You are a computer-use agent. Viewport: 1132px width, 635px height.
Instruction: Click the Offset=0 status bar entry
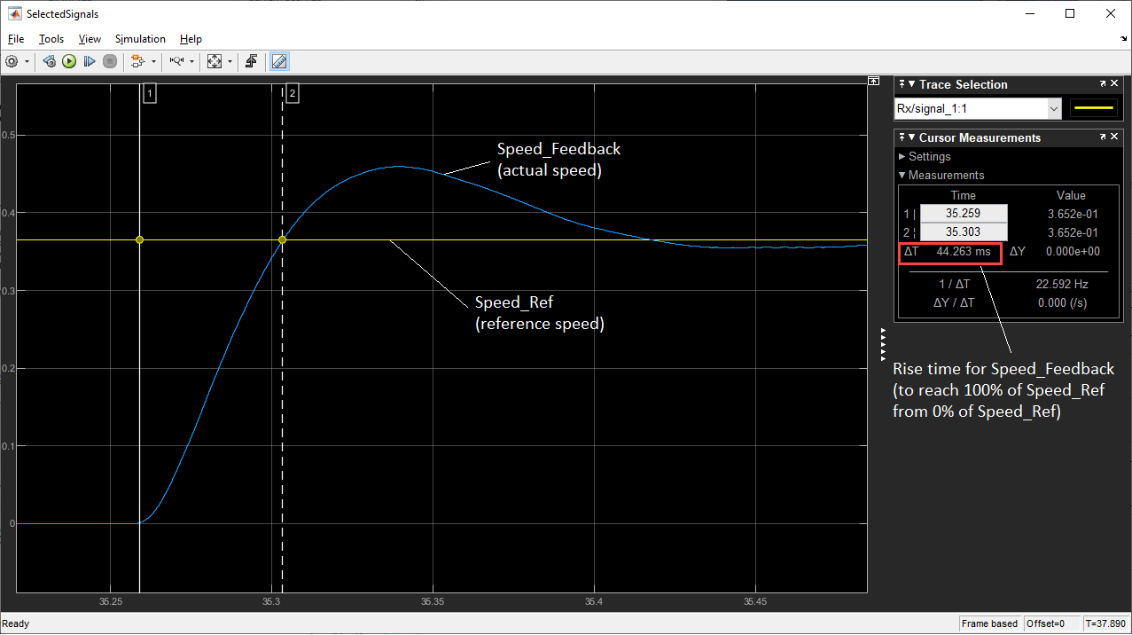pyautogui.click(x=1051, y=623)
